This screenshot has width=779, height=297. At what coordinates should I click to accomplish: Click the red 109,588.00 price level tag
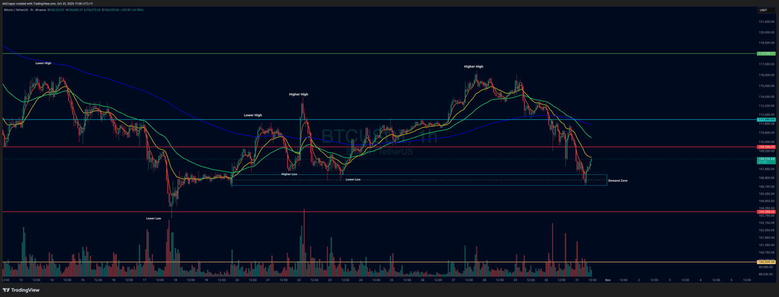[x=766, y=147]
